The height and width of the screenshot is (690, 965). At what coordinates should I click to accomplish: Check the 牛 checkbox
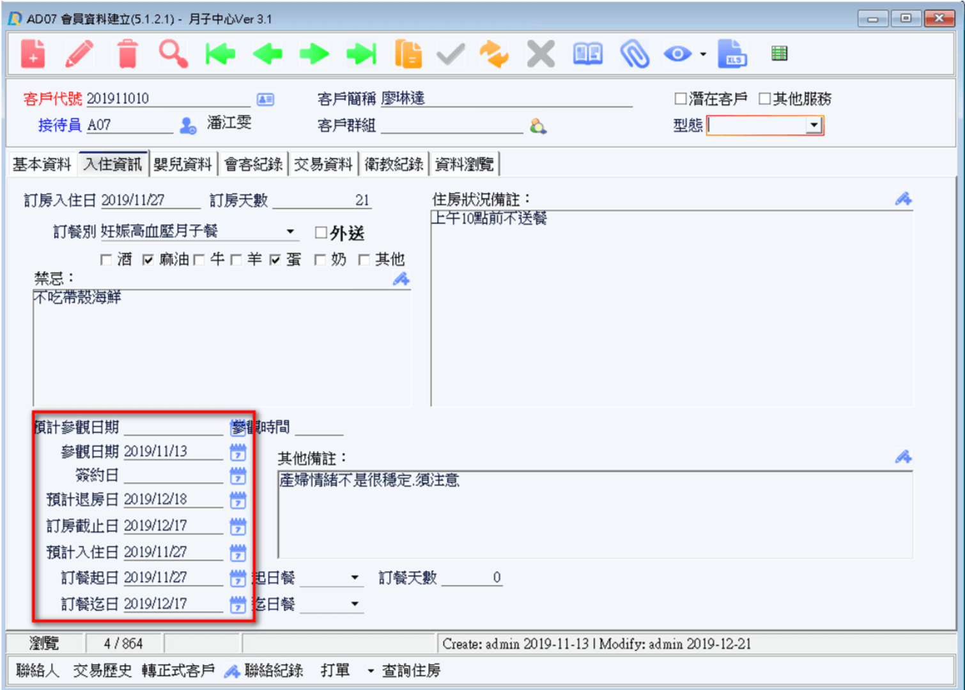point(198,260)
